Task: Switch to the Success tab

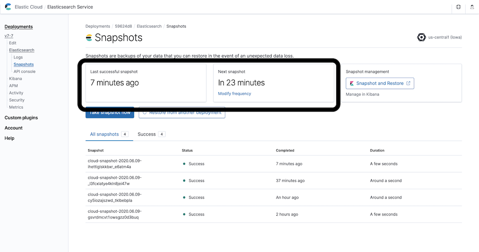Action: pos(151,134)
